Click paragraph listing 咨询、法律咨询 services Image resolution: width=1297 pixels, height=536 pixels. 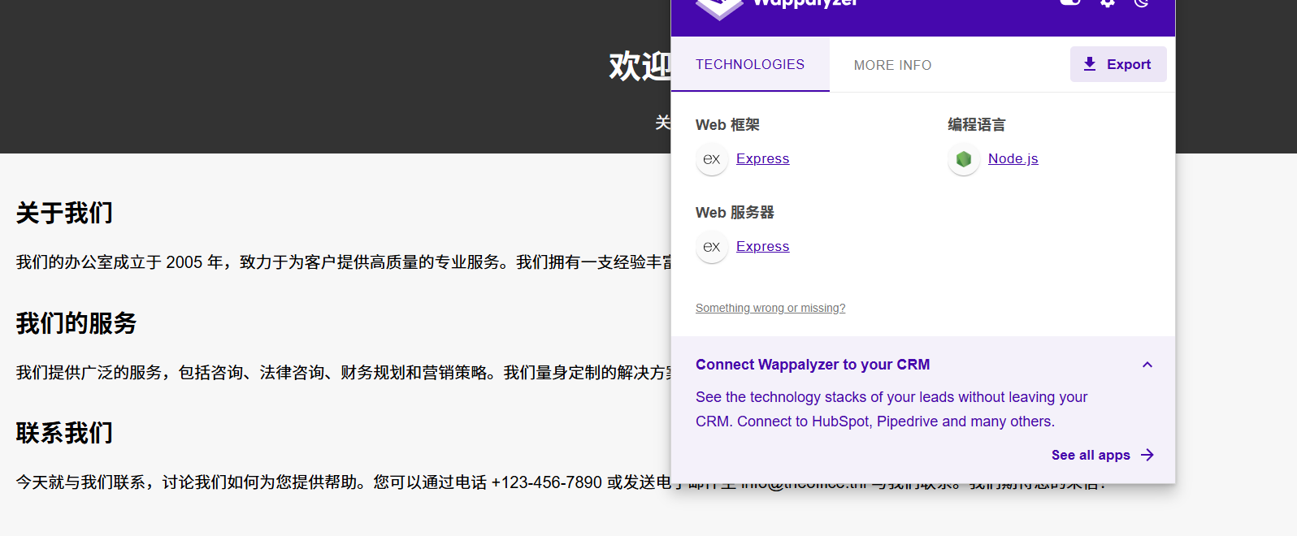pos(344,373)
